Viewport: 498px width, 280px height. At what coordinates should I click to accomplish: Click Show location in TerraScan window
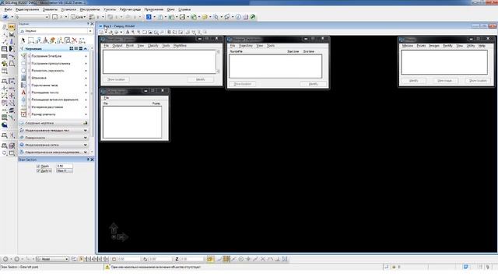tap(116, 79)
